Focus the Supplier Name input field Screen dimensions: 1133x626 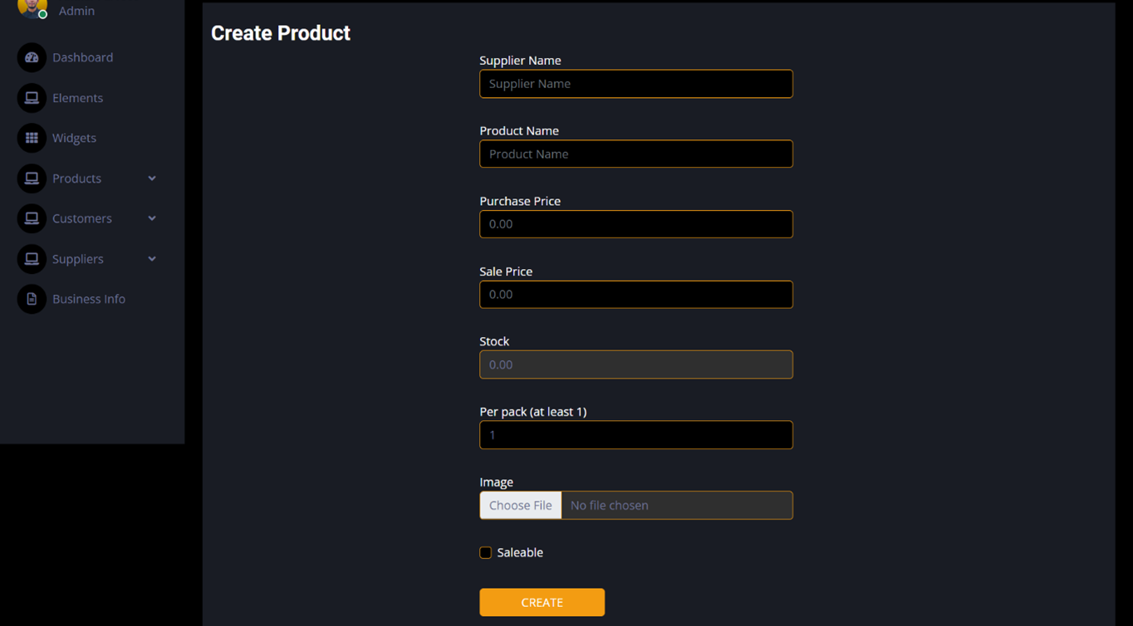coord(635,84)
